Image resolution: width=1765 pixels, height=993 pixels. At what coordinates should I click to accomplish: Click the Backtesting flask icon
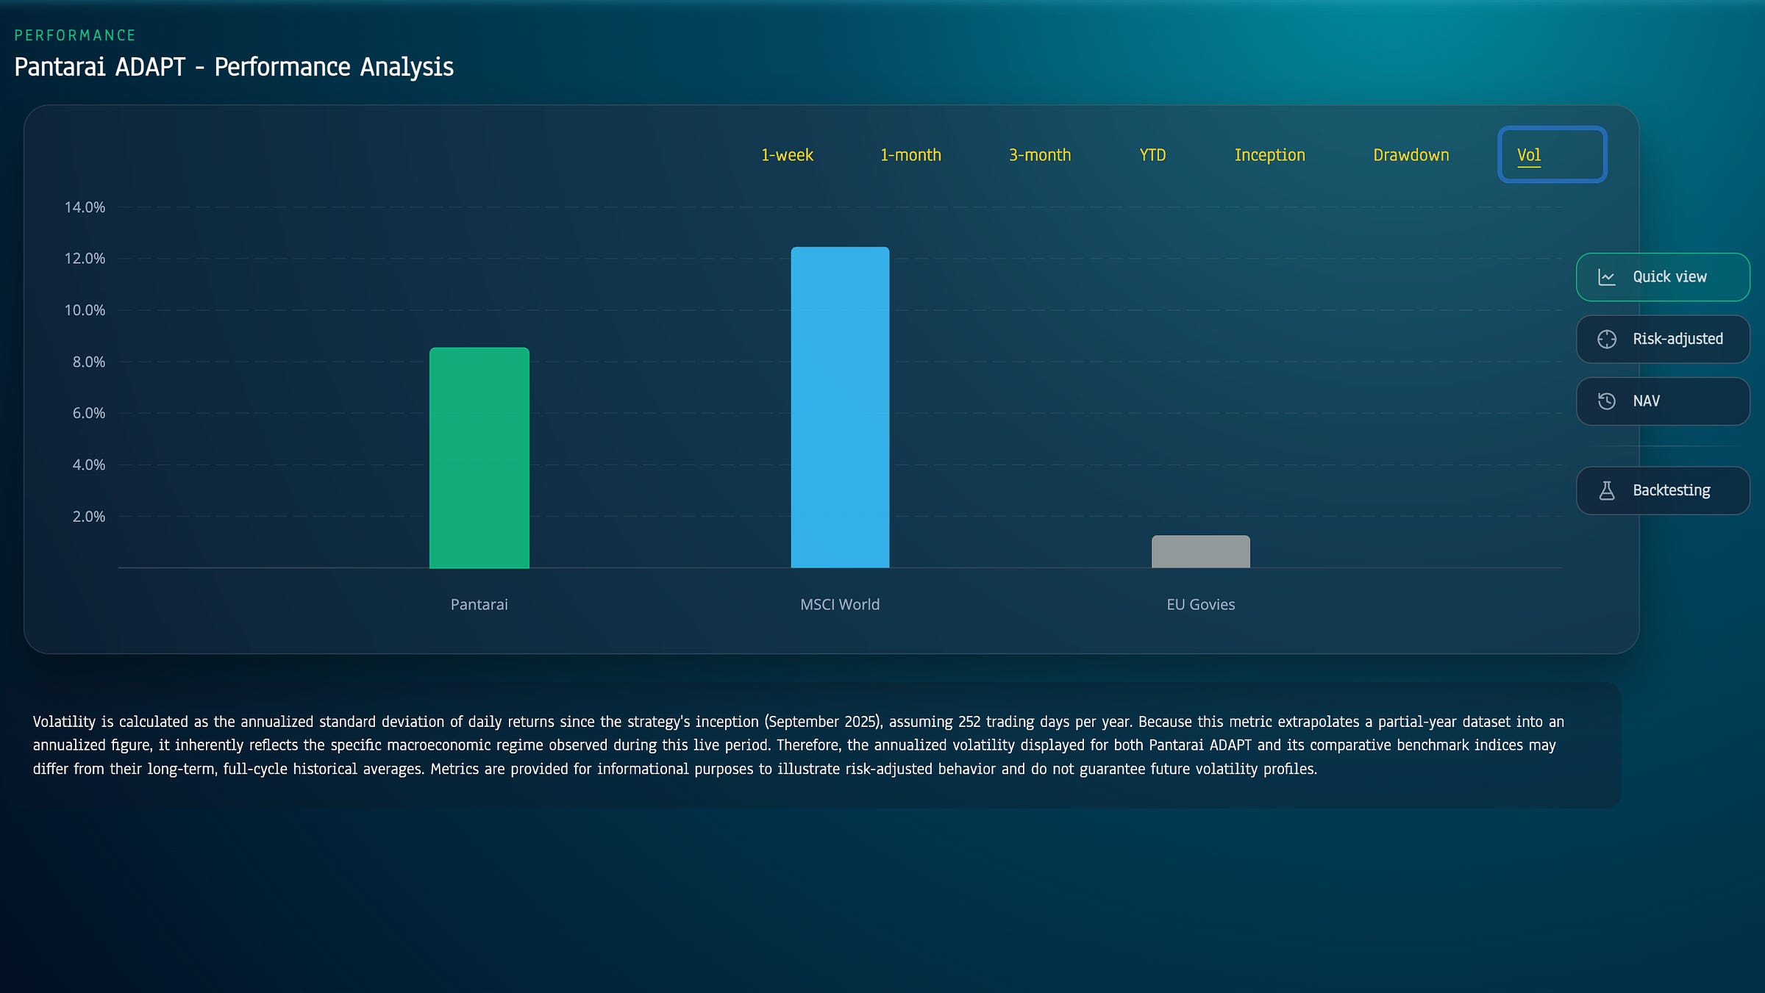(1606, 490)
